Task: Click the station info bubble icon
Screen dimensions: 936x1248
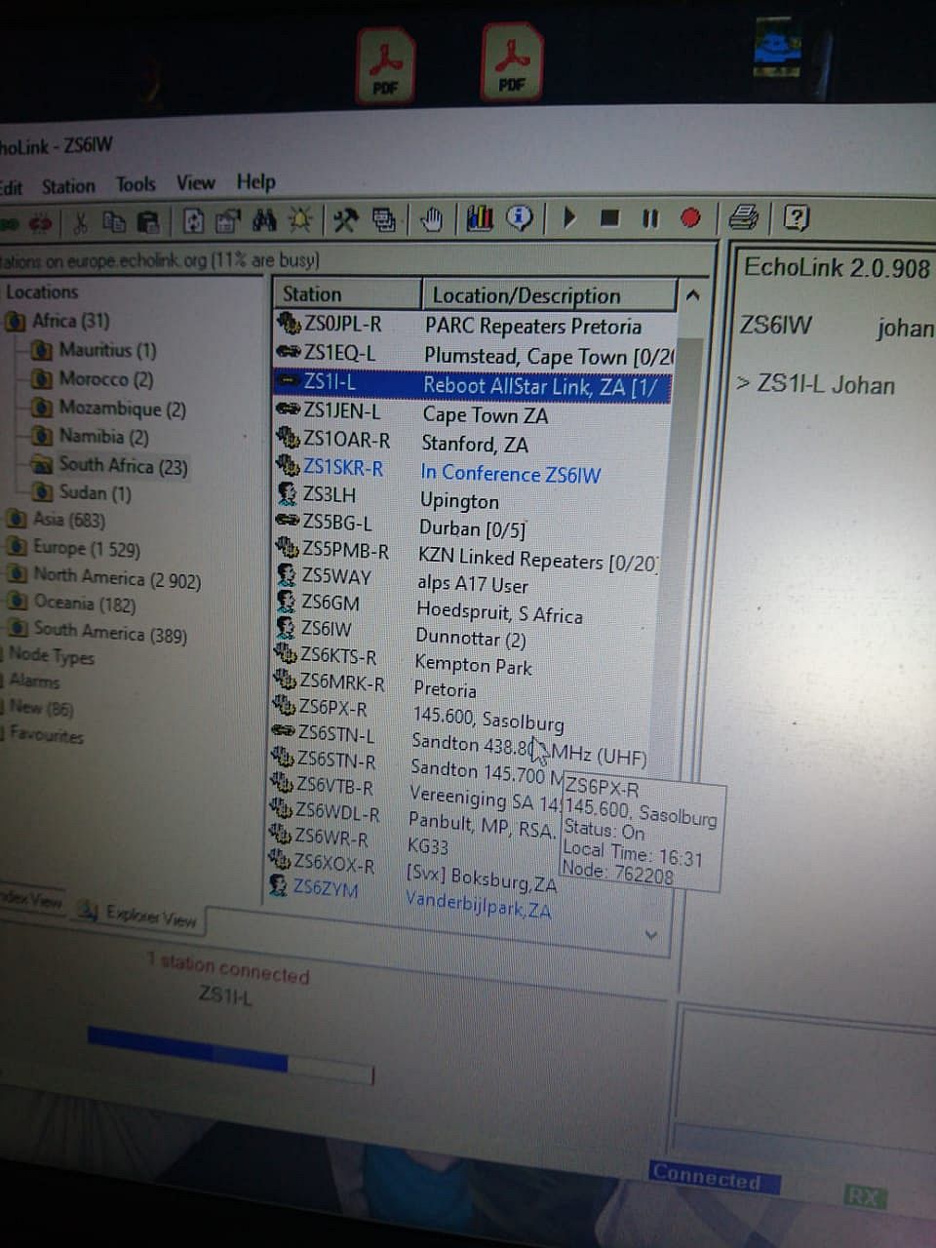Action: (x=520, y=218)
